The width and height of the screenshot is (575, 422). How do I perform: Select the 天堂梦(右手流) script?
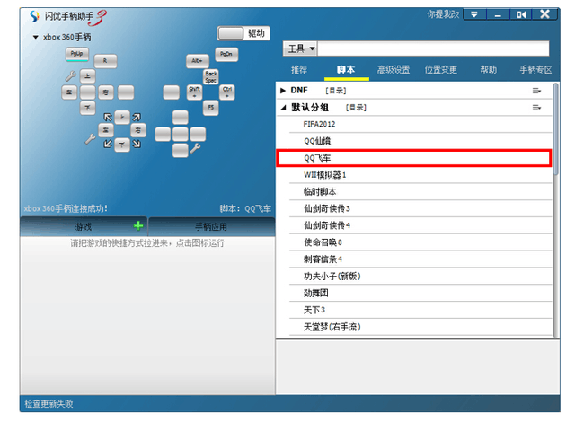(420, 327)
